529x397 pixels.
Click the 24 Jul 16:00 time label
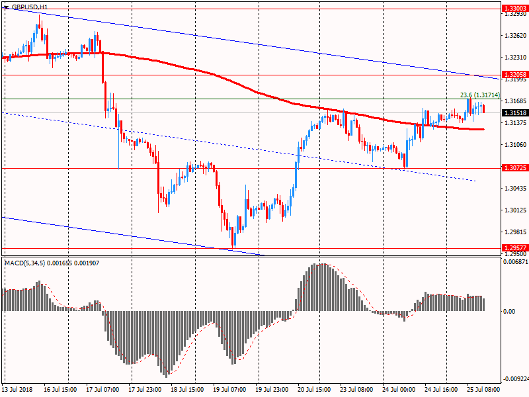[441, 389]
